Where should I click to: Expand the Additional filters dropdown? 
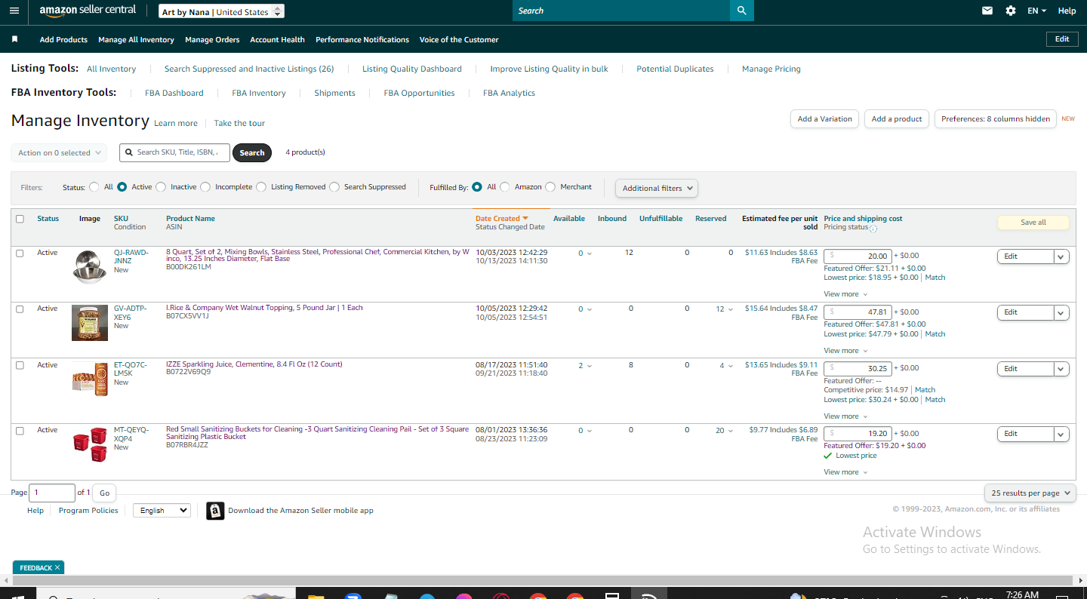click(x=657, y=189)
